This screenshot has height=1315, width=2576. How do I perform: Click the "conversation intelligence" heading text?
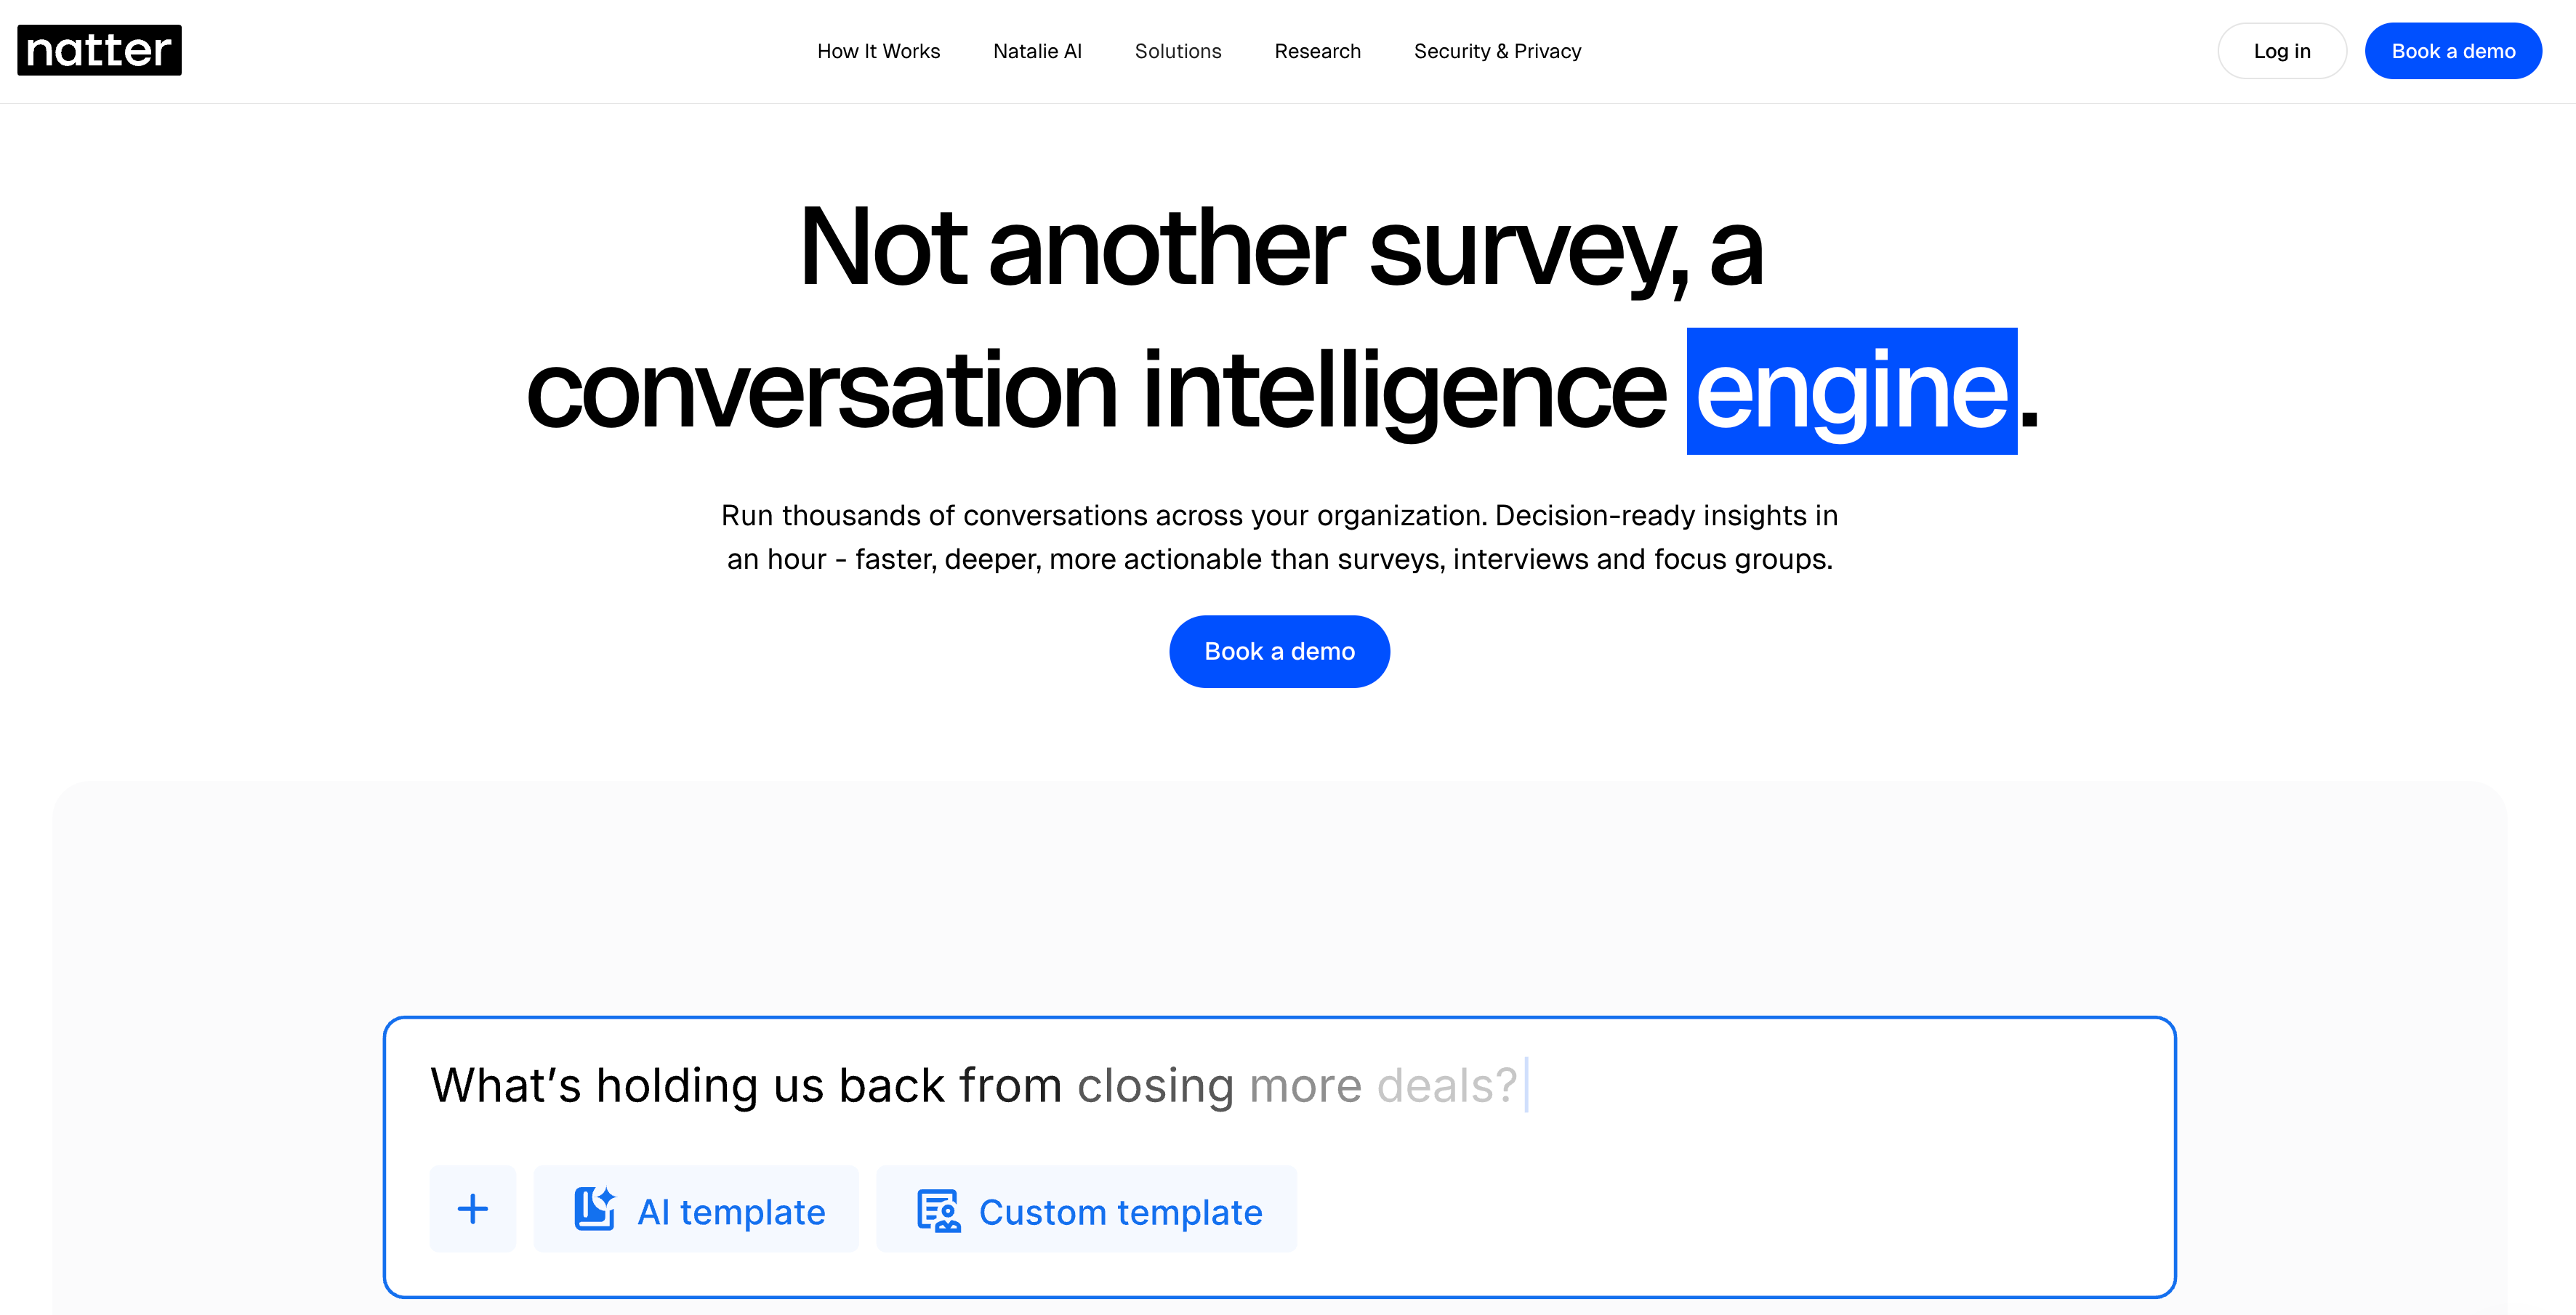pos(1095,392)
